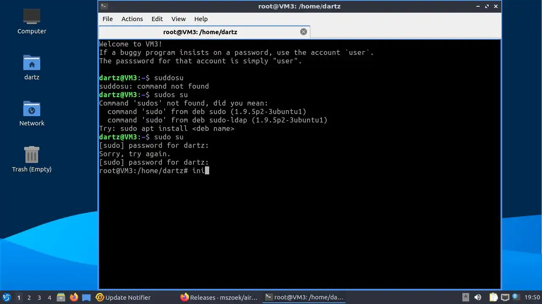Viewport: 542px width, 304px height.
Task: Click the "suddosu: command not found" line
Action: (x=154, y=86)
